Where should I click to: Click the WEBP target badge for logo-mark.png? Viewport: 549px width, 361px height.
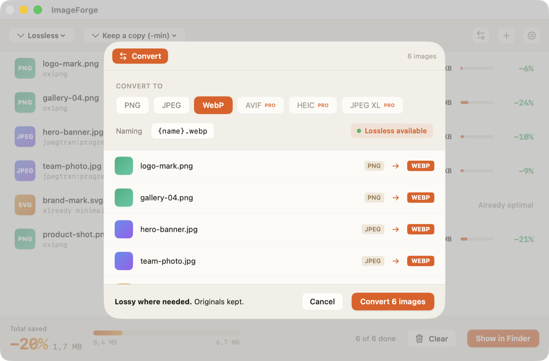point(421,166)
